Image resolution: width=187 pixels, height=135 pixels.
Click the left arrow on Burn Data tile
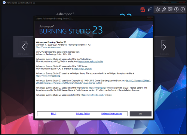coord(24,47)
